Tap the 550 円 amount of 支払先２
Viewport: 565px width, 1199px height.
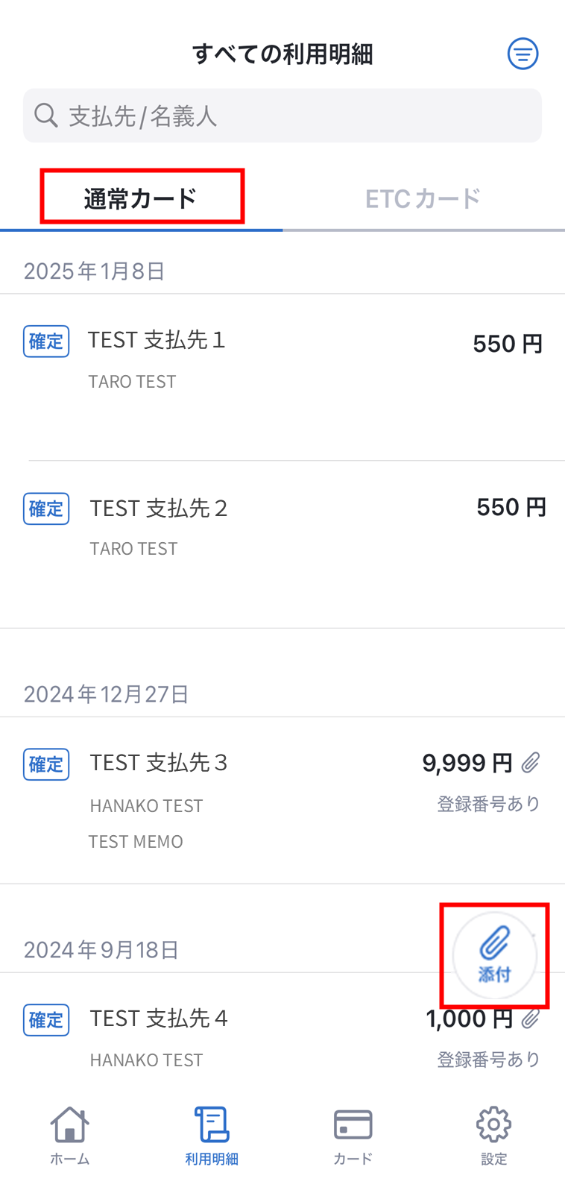[x=511, y=508]
